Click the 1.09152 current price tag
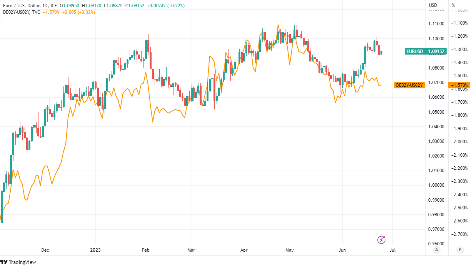Image resolution: width=472 pixels, height=267 pixels. point(436,51)
